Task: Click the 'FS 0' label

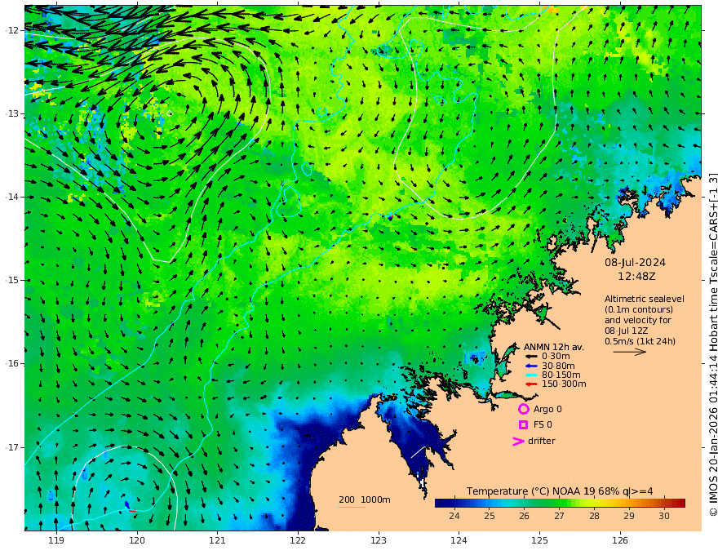Action: point(543,425)
